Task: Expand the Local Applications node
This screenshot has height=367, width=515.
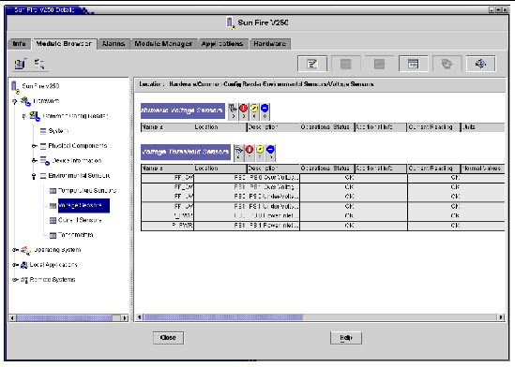Action: pos(15,265)
